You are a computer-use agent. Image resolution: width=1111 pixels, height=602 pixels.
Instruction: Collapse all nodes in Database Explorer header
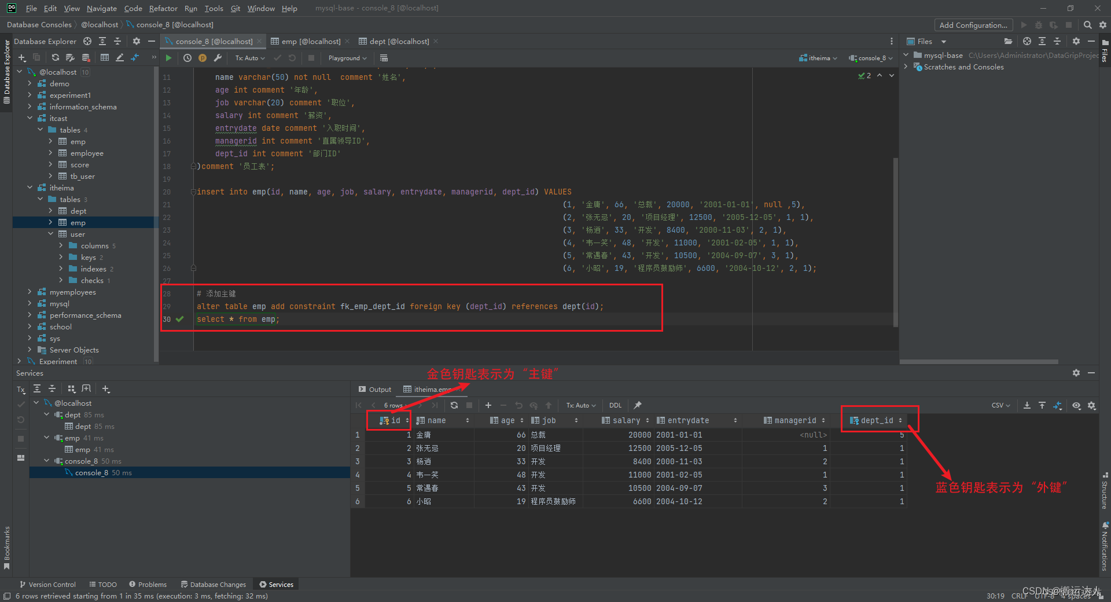click(x=117, y=41)
